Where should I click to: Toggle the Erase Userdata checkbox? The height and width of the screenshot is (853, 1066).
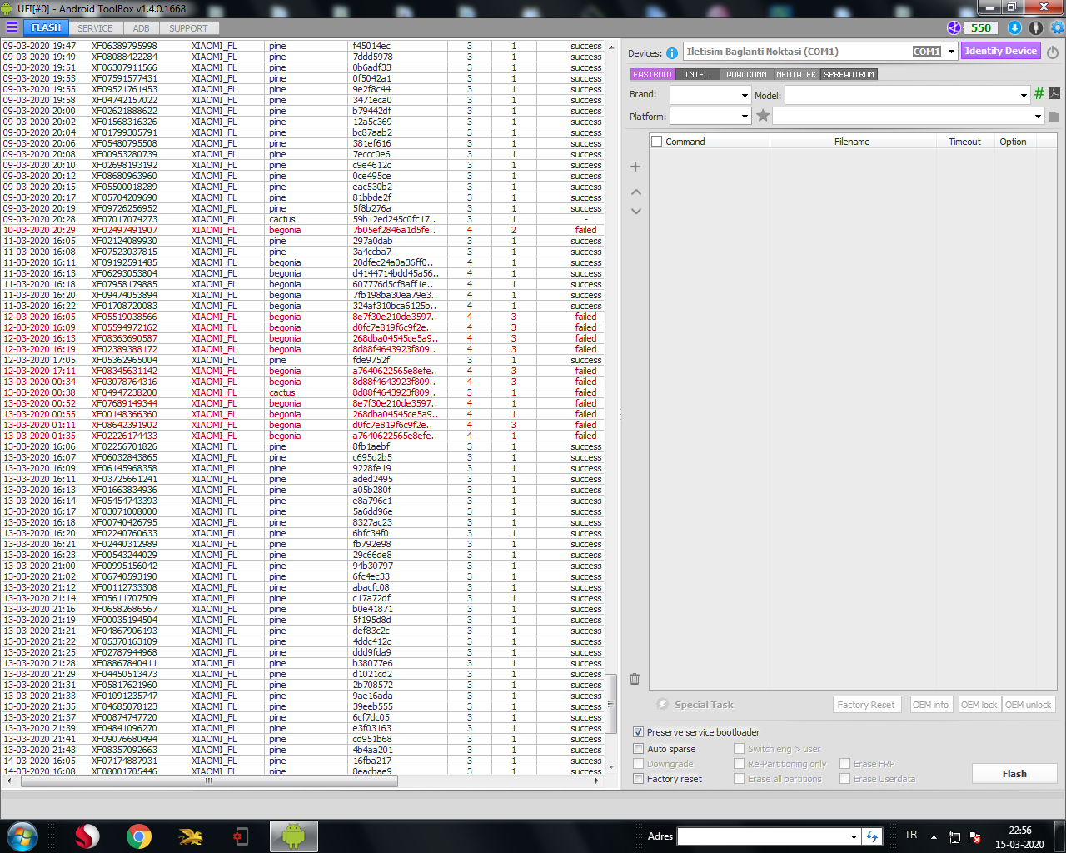(844, 779)
